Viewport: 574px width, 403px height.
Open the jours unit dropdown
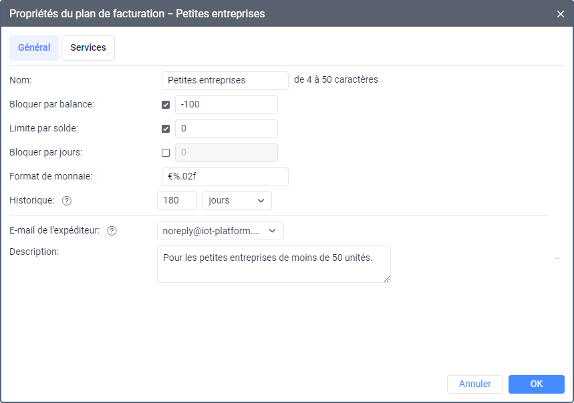[237, 201]
